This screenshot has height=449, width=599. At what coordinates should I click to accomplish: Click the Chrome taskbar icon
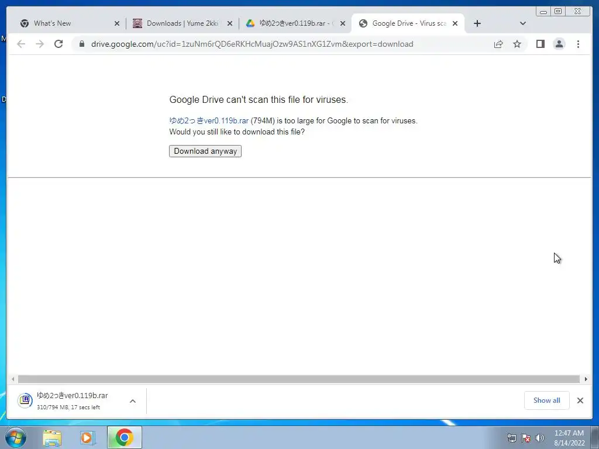124,437
